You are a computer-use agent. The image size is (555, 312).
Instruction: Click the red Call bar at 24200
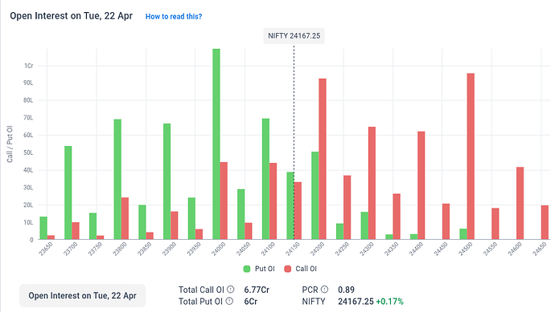coord(323,159)
